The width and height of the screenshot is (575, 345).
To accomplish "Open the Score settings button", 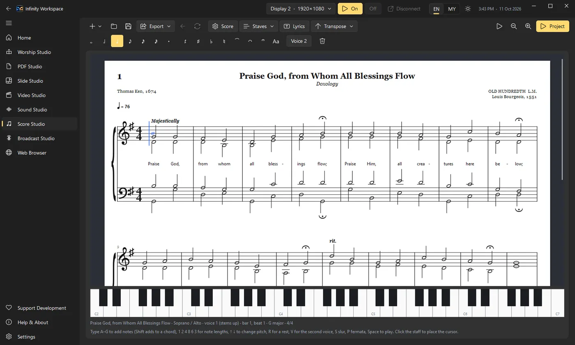I will tap(223, 26).
